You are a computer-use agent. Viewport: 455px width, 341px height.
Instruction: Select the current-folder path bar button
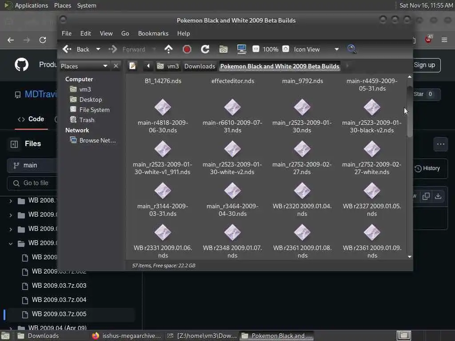(x=280, y=66)
